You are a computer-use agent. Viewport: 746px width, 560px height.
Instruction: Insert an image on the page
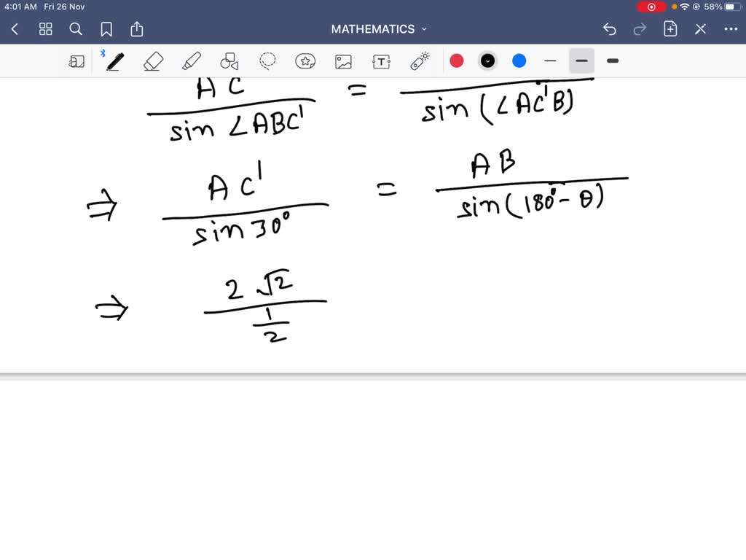point(343,61)
